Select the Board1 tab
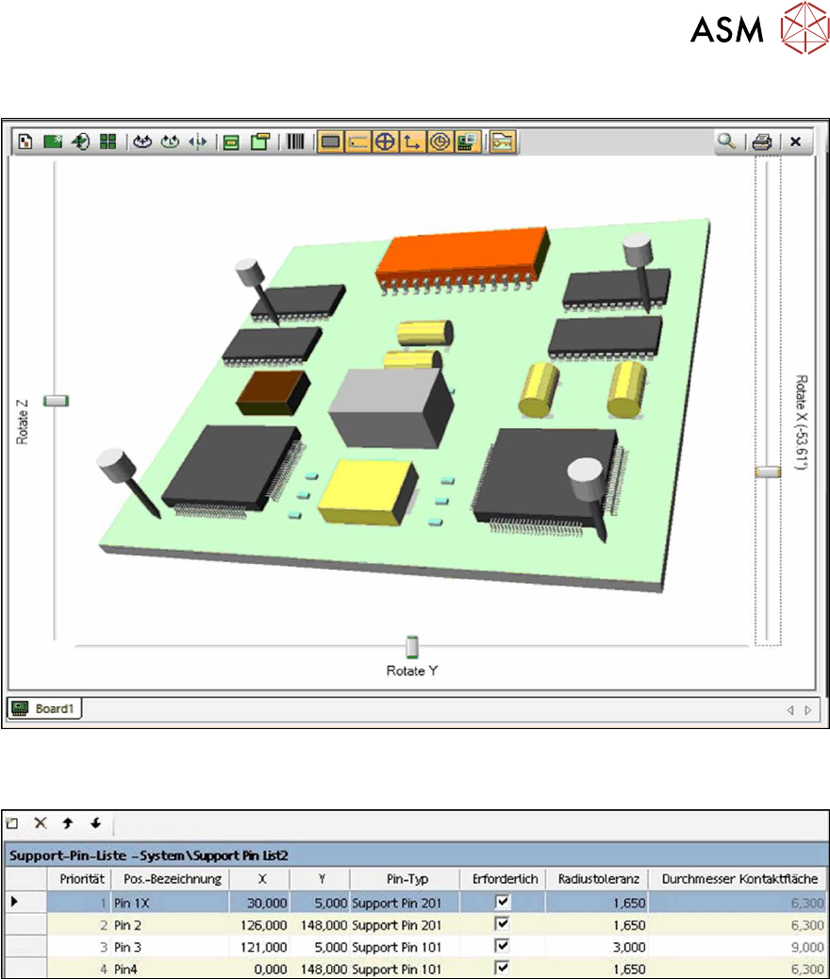Screen dimensions: 830x979 [x=44, y=708]
